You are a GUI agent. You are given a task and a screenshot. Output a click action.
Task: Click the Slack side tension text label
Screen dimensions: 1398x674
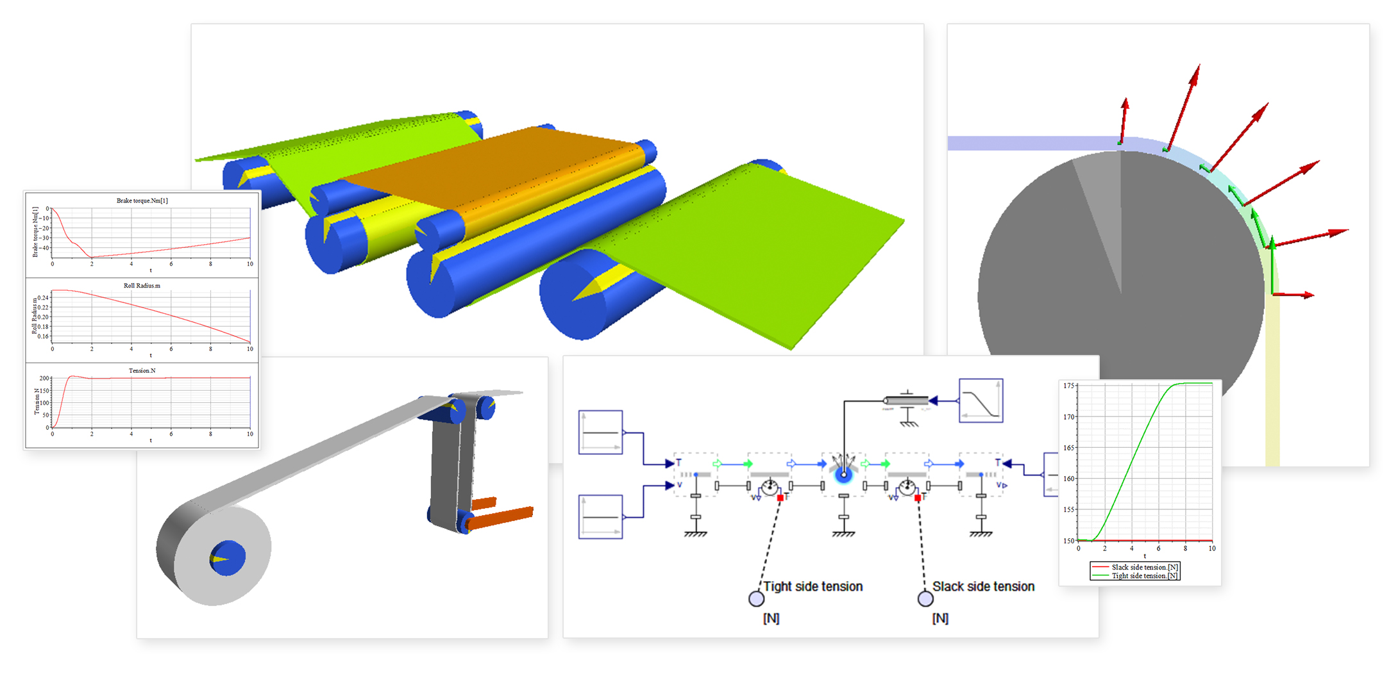tap(982, 586)
